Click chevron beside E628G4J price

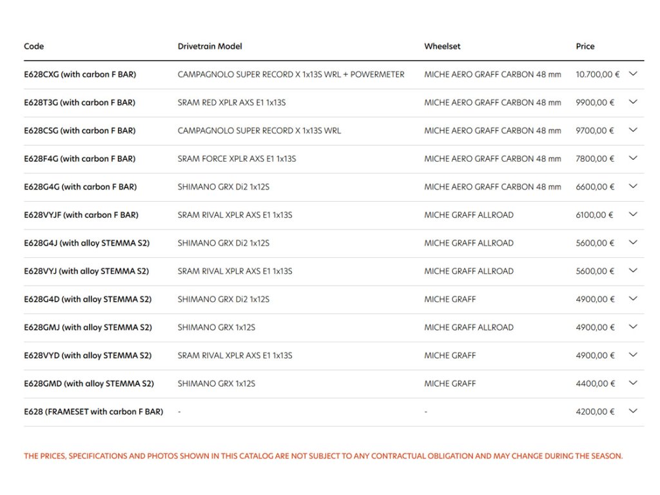click(633, 243)
